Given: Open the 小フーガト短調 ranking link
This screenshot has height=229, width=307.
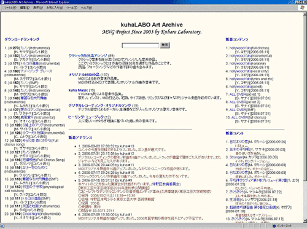Looking at the screenshot, I should coord(33,133).
